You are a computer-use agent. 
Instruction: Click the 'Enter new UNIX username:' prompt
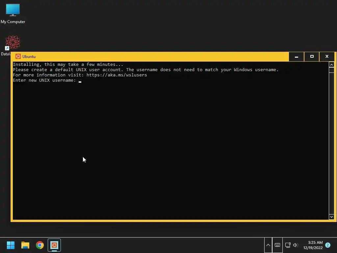tap(44, 80)
